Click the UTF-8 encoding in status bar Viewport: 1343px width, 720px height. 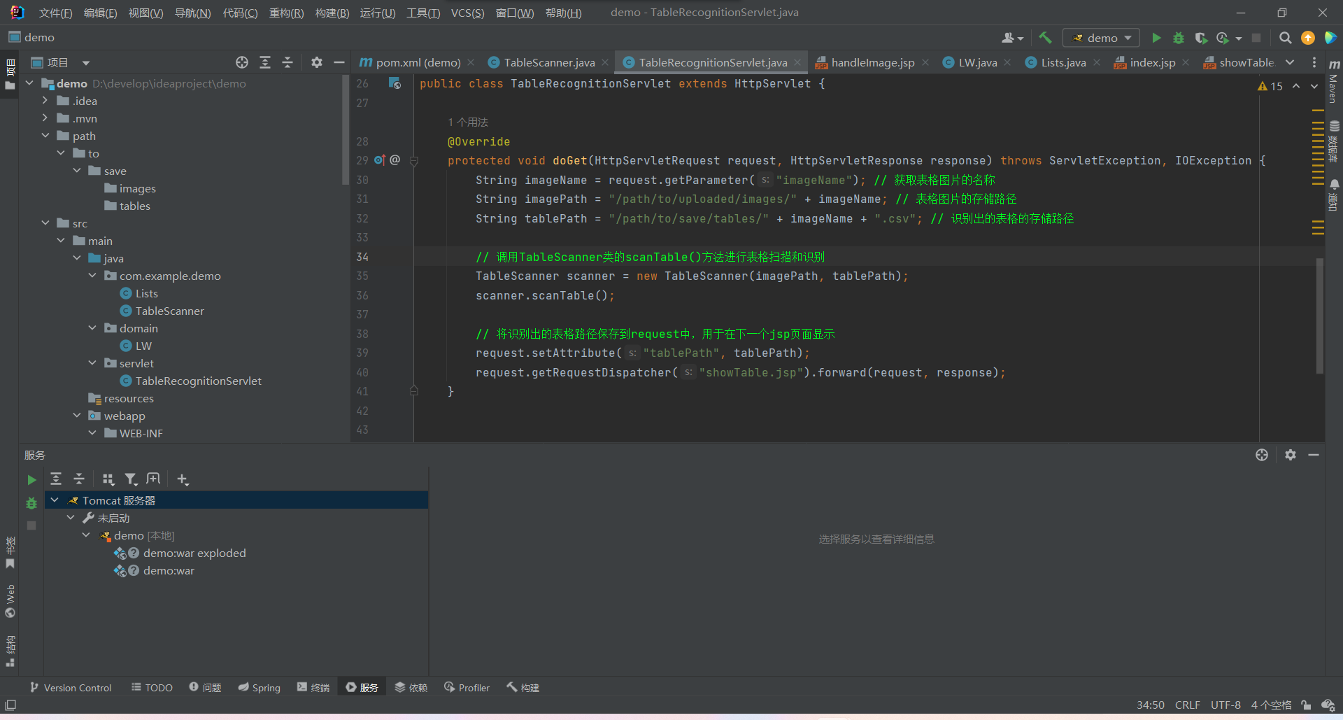1225,705
